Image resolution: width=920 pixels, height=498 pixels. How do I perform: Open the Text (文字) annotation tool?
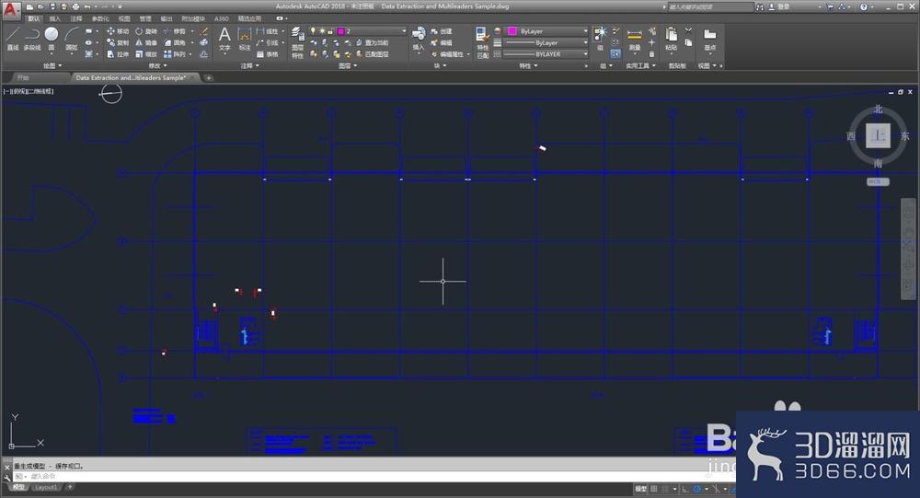224,40
